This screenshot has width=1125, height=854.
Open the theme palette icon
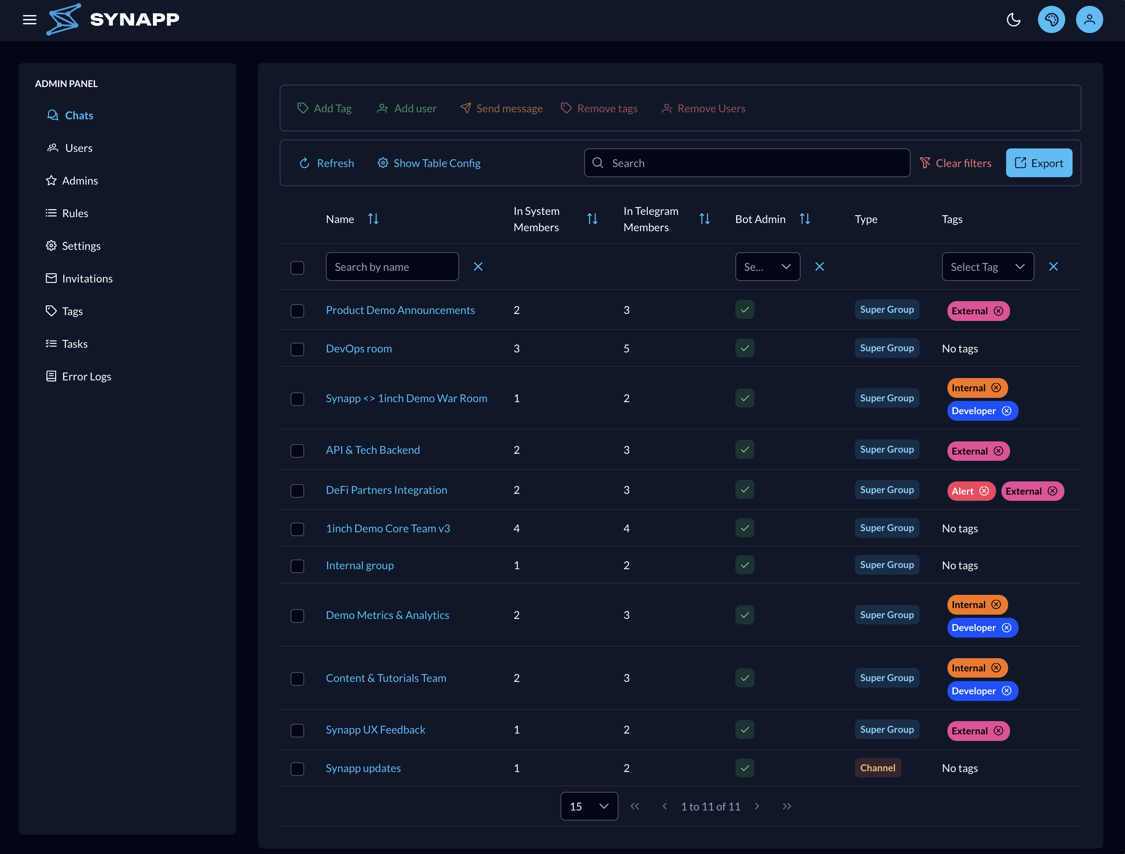click(1051, 19)
